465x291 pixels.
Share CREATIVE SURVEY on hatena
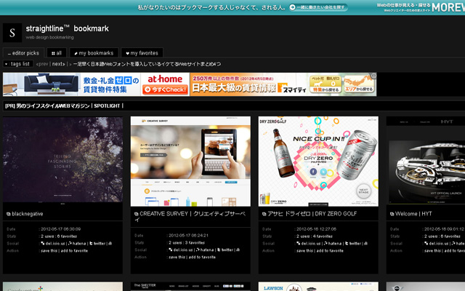click(x=205, y=250)
